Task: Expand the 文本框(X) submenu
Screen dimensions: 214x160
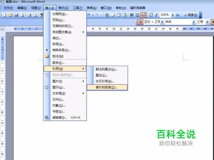Action: 65,93
